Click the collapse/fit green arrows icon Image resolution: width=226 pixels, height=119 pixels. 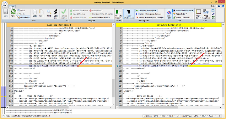(213, 18)
